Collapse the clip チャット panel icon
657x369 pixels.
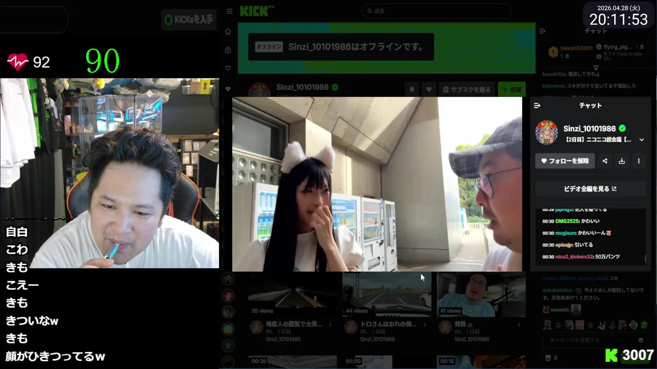pos(537,106)
